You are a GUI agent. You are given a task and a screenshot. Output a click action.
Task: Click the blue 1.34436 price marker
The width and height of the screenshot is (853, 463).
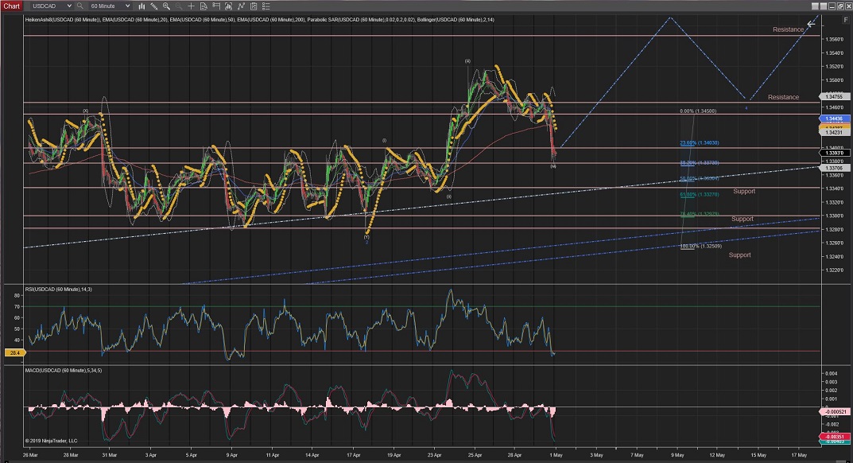point(833,119)
